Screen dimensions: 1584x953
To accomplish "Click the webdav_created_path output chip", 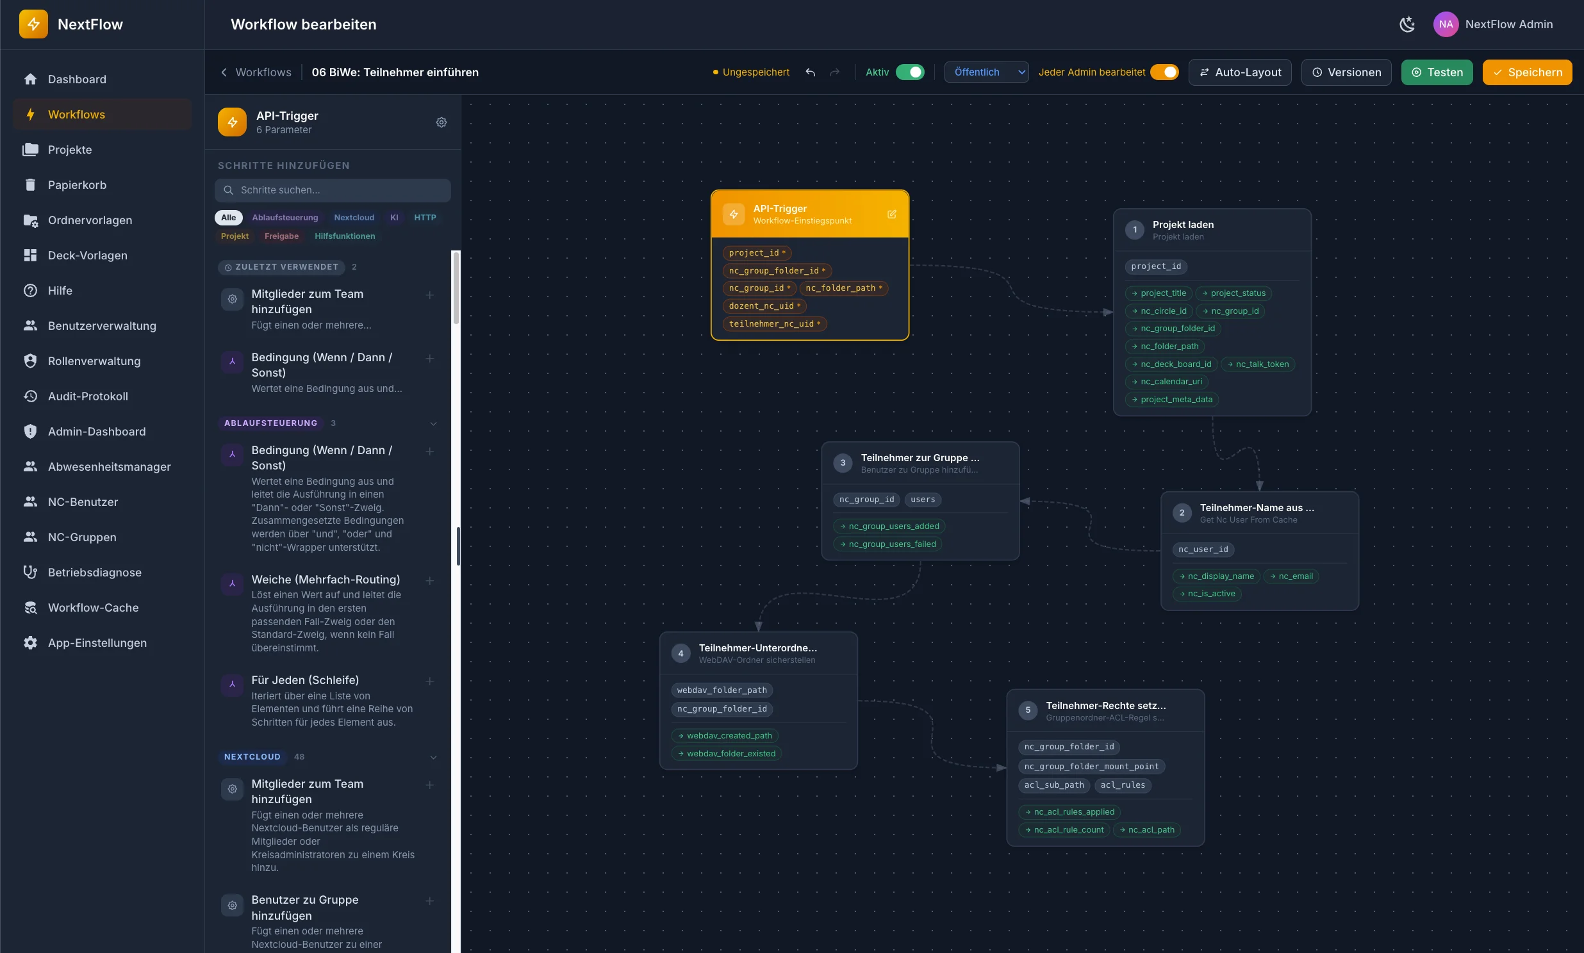I will 725,736.
